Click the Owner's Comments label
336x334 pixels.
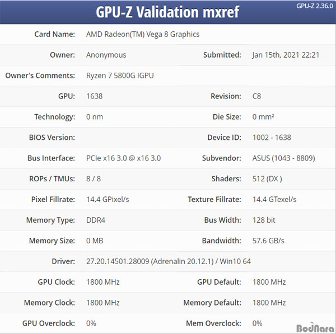[x=40, y=76]
